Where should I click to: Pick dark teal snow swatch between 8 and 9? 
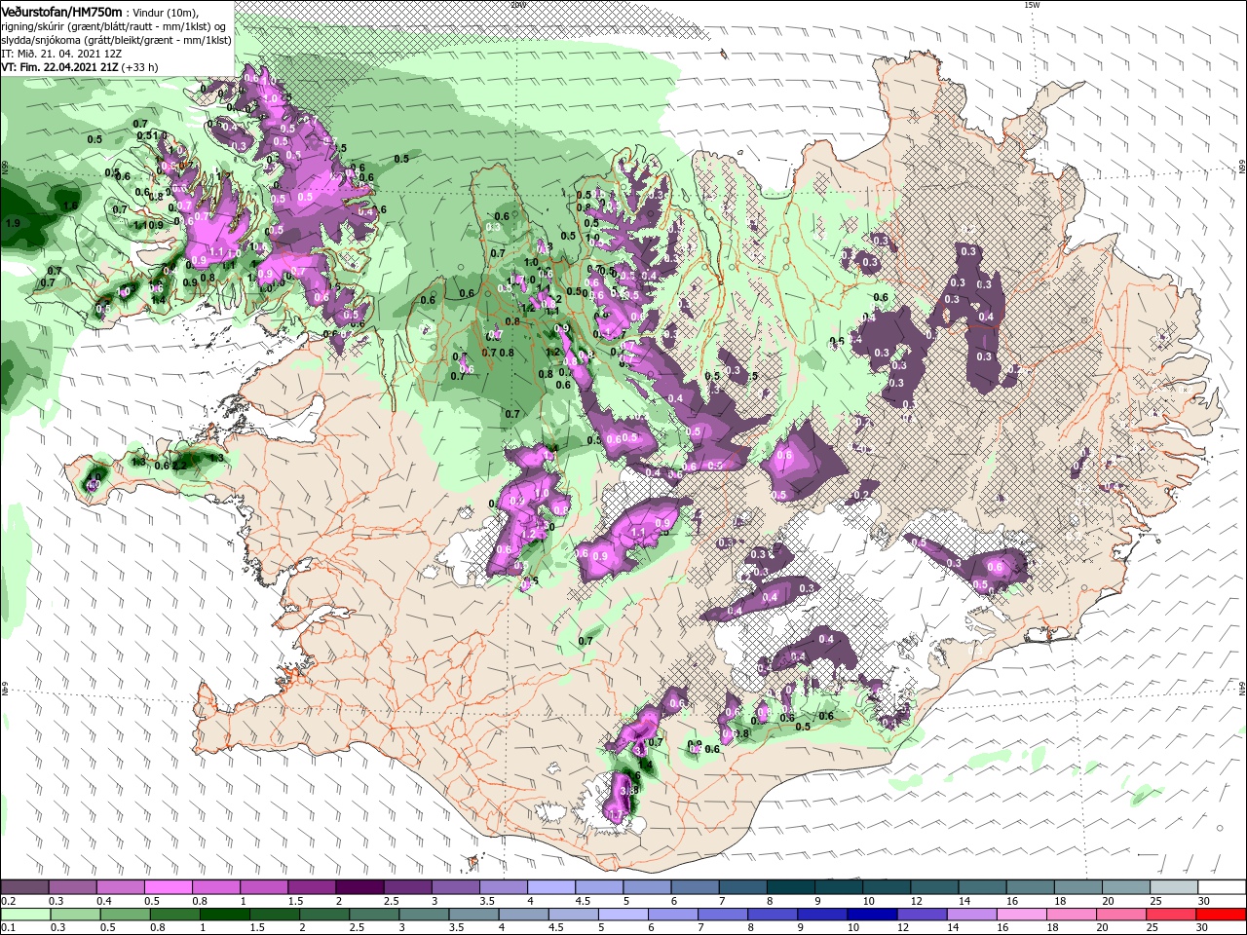tap(790, 886)
